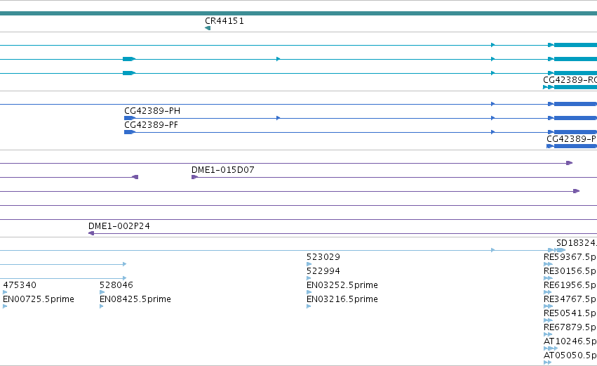Viewport: 597px width, 366px height.
Task: Click the RE30156 EST label
Action: click(x=570, y=271)
